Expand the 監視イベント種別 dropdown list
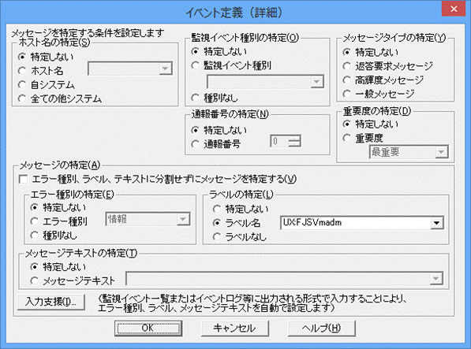Screen dimensions: 471x349 316,82
